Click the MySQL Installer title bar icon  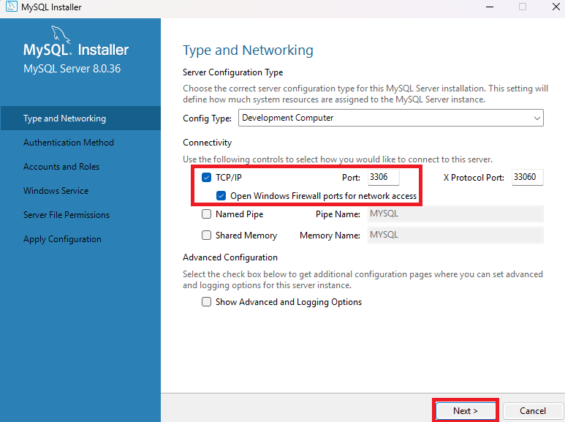[11, 7]
